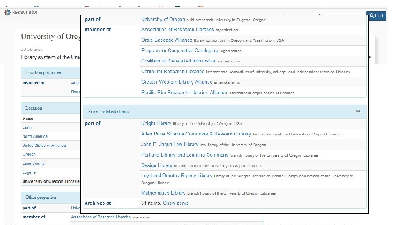The width and height of the screenshot is (401, 225).
Task: Click the '31 items.' count text
Action: (x=151, y=203)
